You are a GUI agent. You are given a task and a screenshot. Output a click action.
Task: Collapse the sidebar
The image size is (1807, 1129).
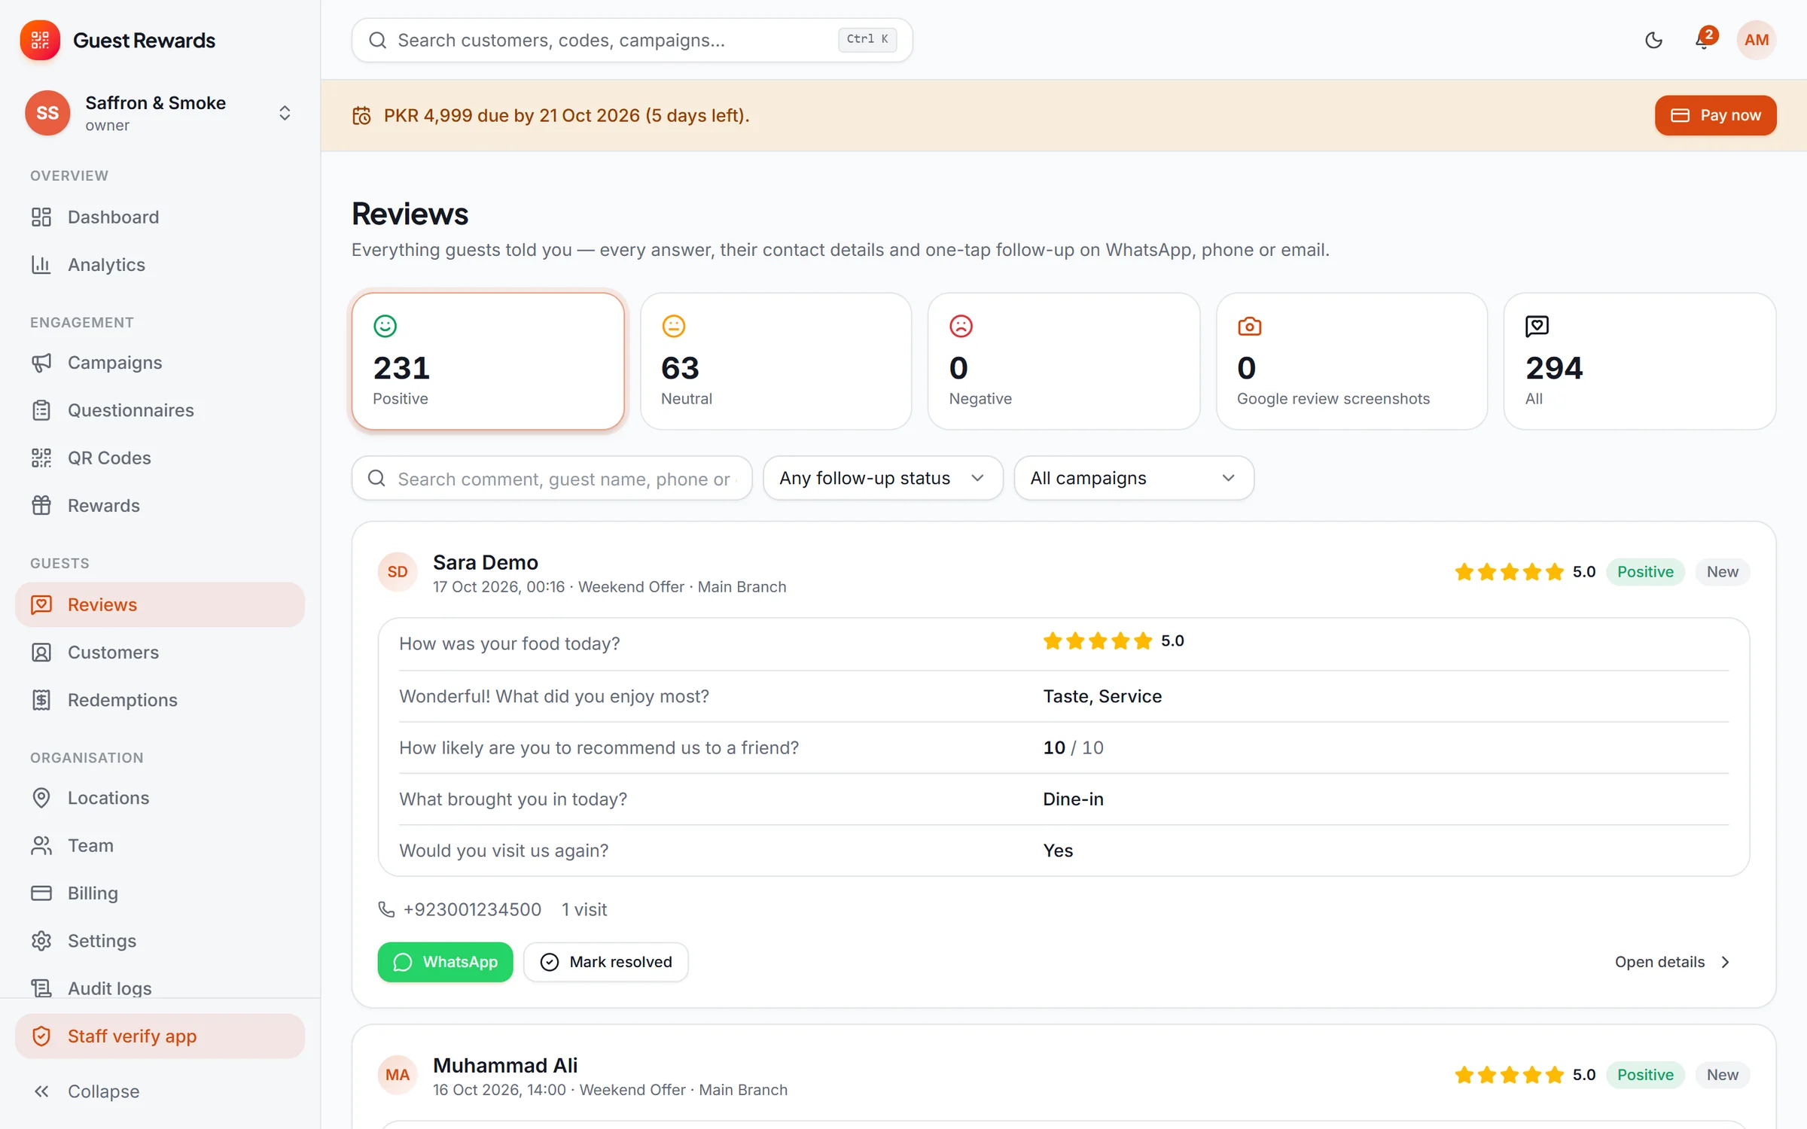pyautogui.click(x=160, y=1091)
